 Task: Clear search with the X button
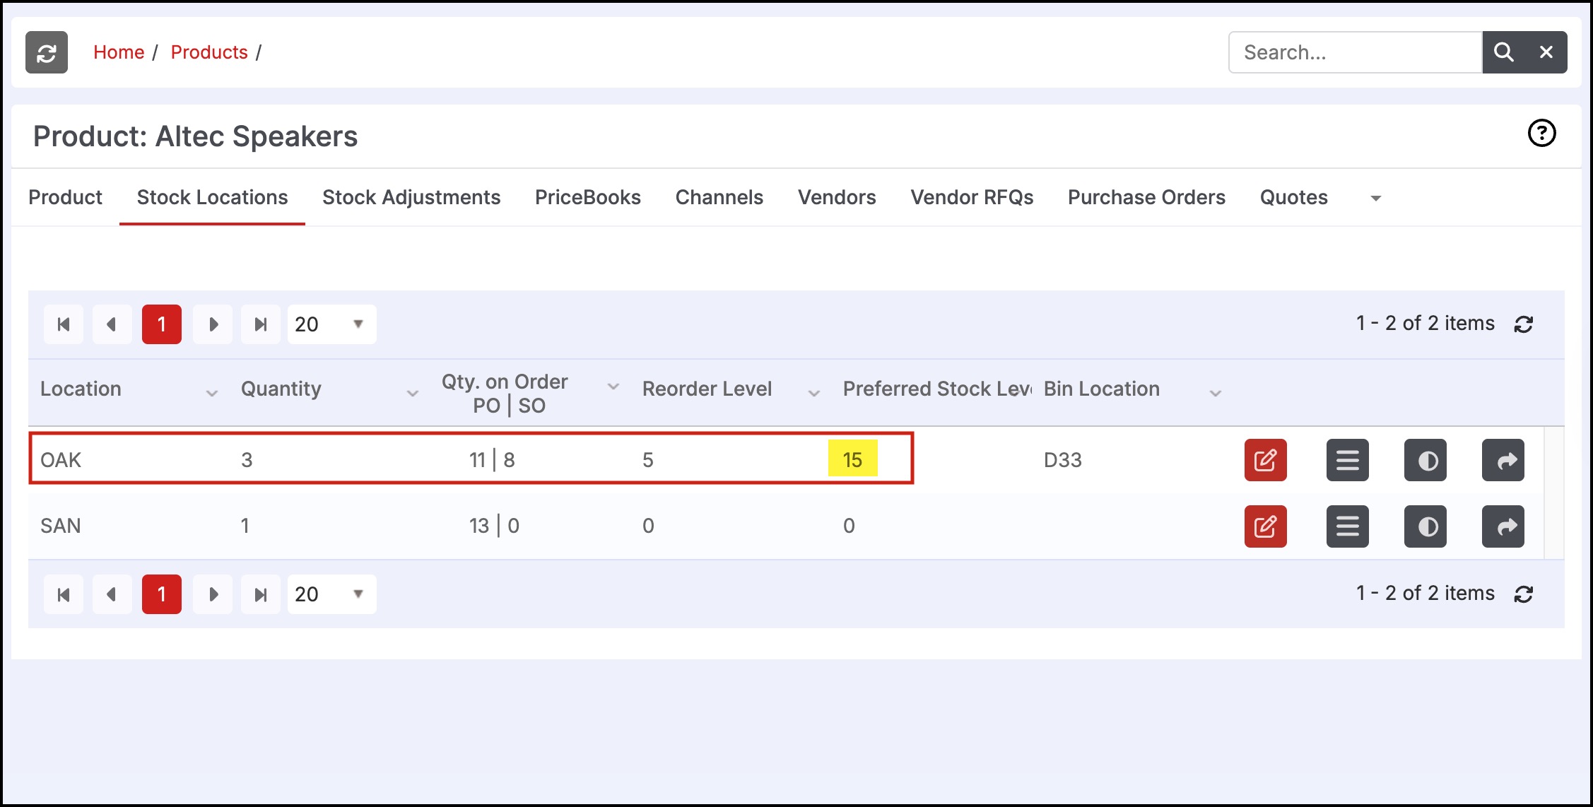[x=1546, y=52]
